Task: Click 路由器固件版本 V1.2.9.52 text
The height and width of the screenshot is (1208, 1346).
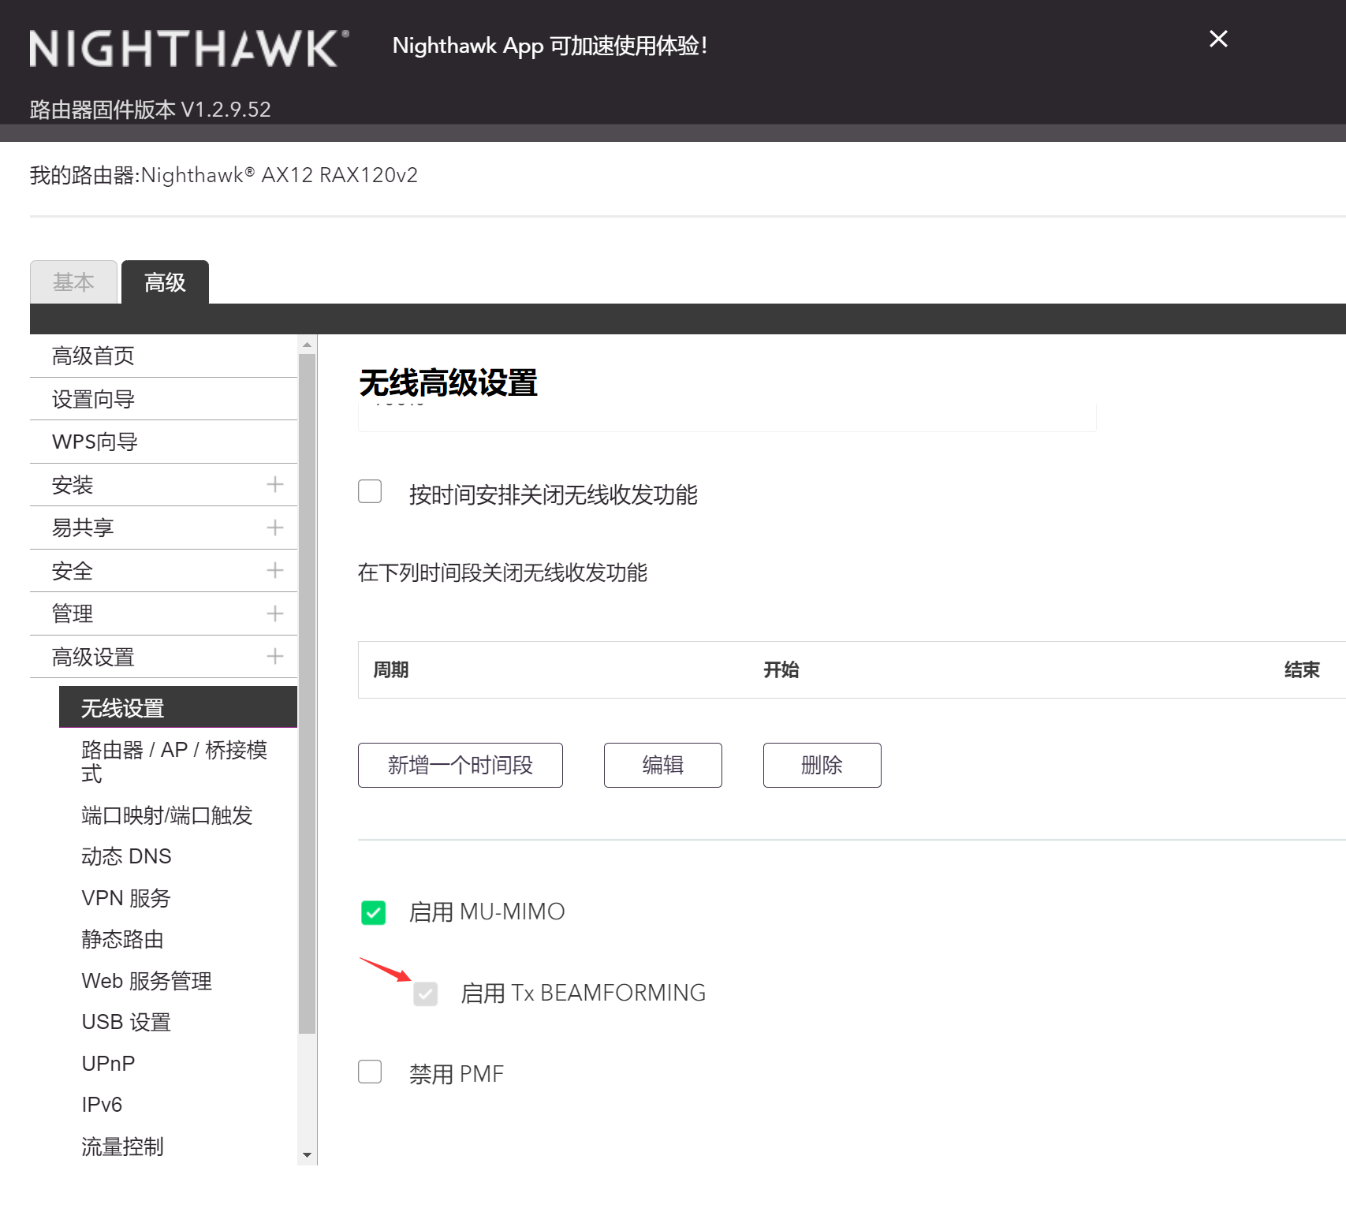Action: [x=151, y=110]
